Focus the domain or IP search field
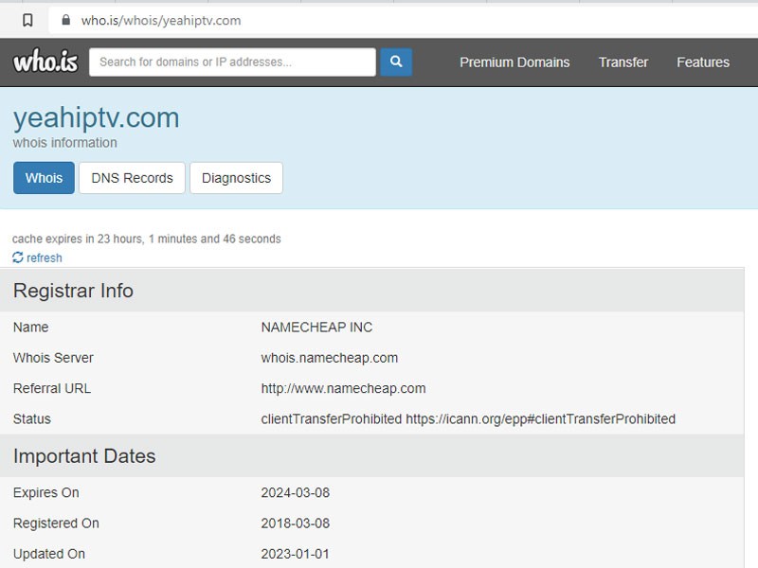Viewport: 758px width, 568px height. 232,62
